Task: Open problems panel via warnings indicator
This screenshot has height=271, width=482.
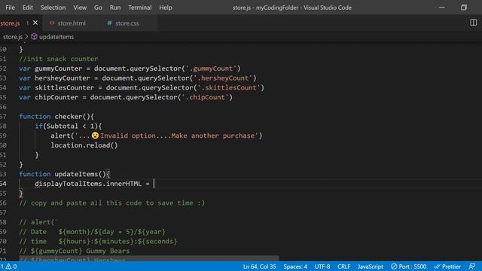Action: pyautogui.click(x=9, y=266)
